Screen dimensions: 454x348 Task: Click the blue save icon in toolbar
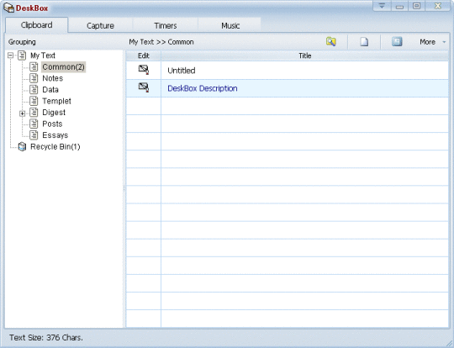(x=397, y=42)
